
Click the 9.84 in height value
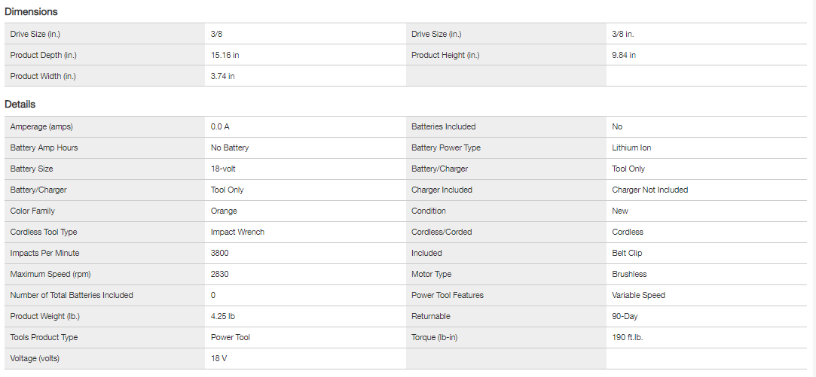(x=624, y=55)
